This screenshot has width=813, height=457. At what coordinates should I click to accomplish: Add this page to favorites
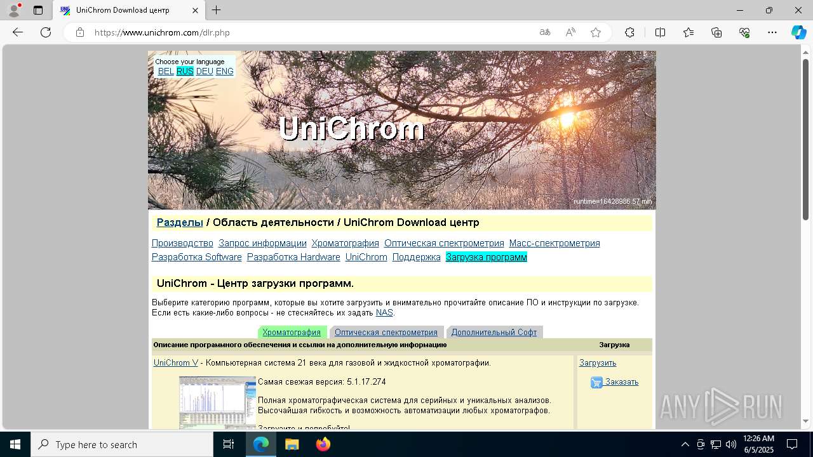tap(596, 32)
